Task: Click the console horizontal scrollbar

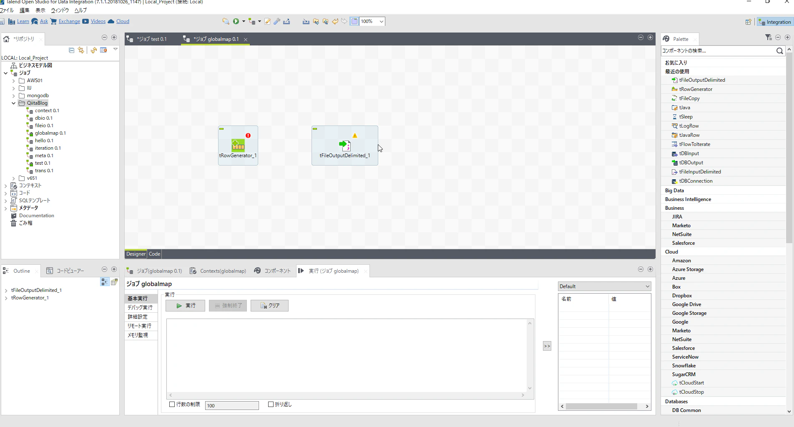Action: pyautogui.click(x=346, y=395)
